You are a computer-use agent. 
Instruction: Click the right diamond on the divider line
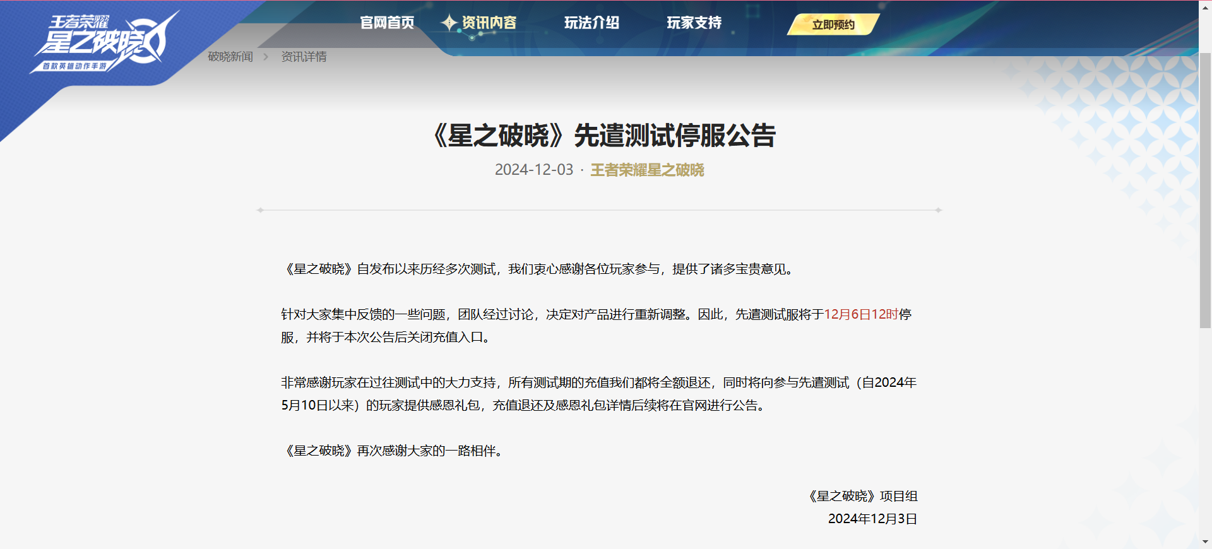939,210
